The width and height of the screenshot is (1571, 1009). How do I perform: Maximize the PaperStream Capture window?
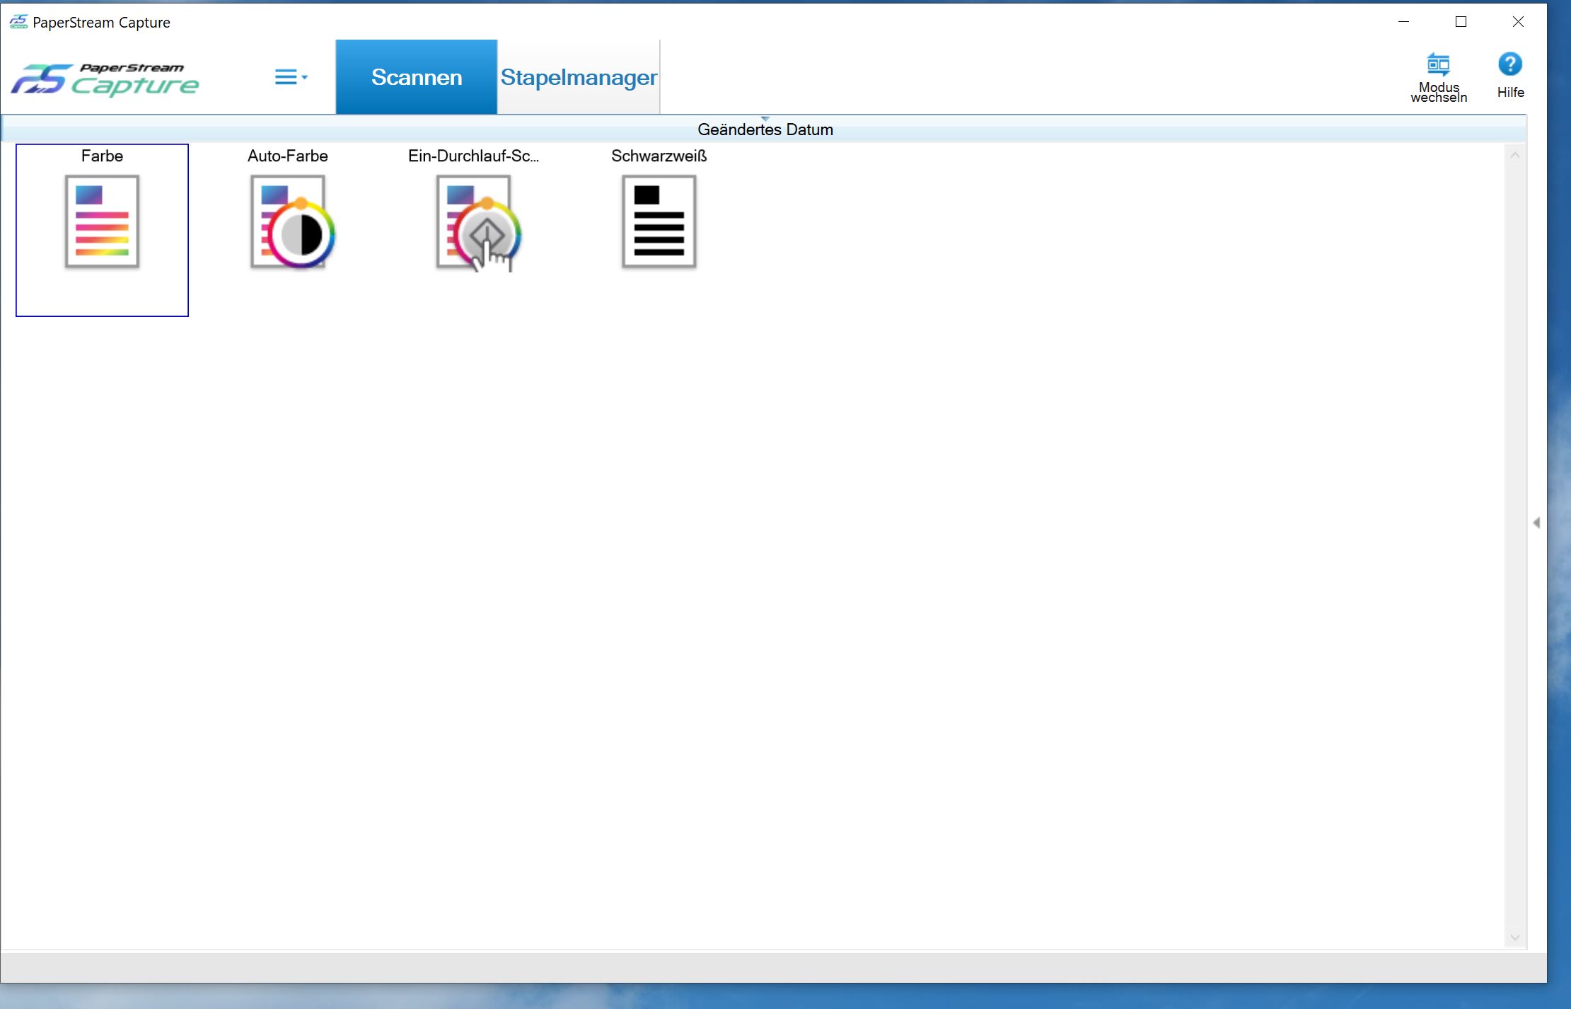pyautogui.click(x=1461, y=22)
